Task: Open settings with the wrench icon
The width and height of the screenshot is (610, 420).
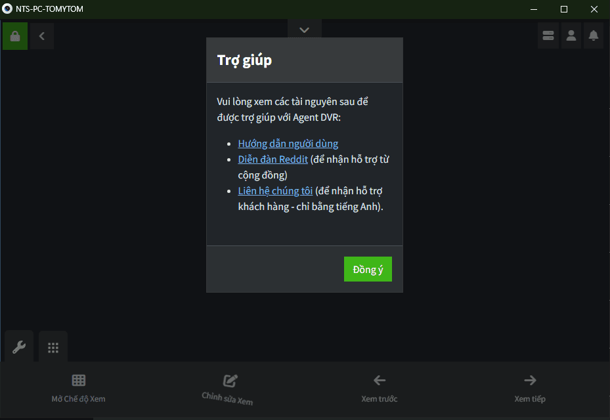Action: point(19,347)
